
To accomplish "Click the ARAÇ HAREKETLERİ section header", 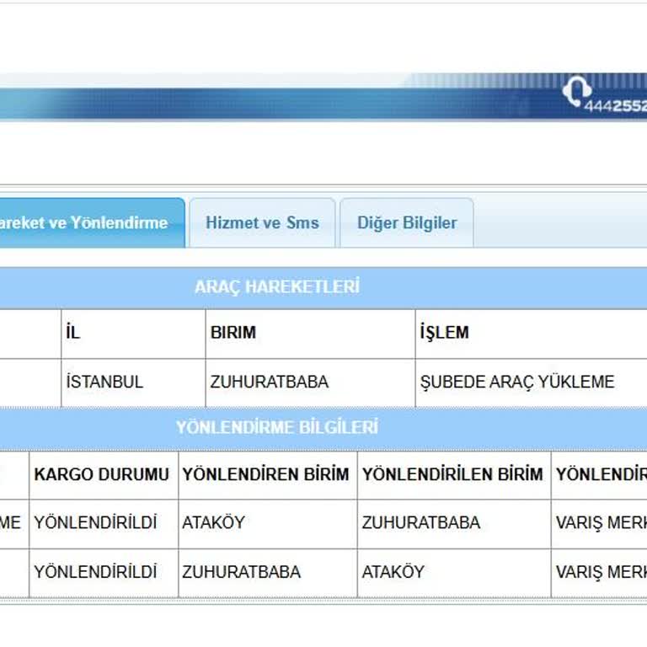I will pos(323,287).
